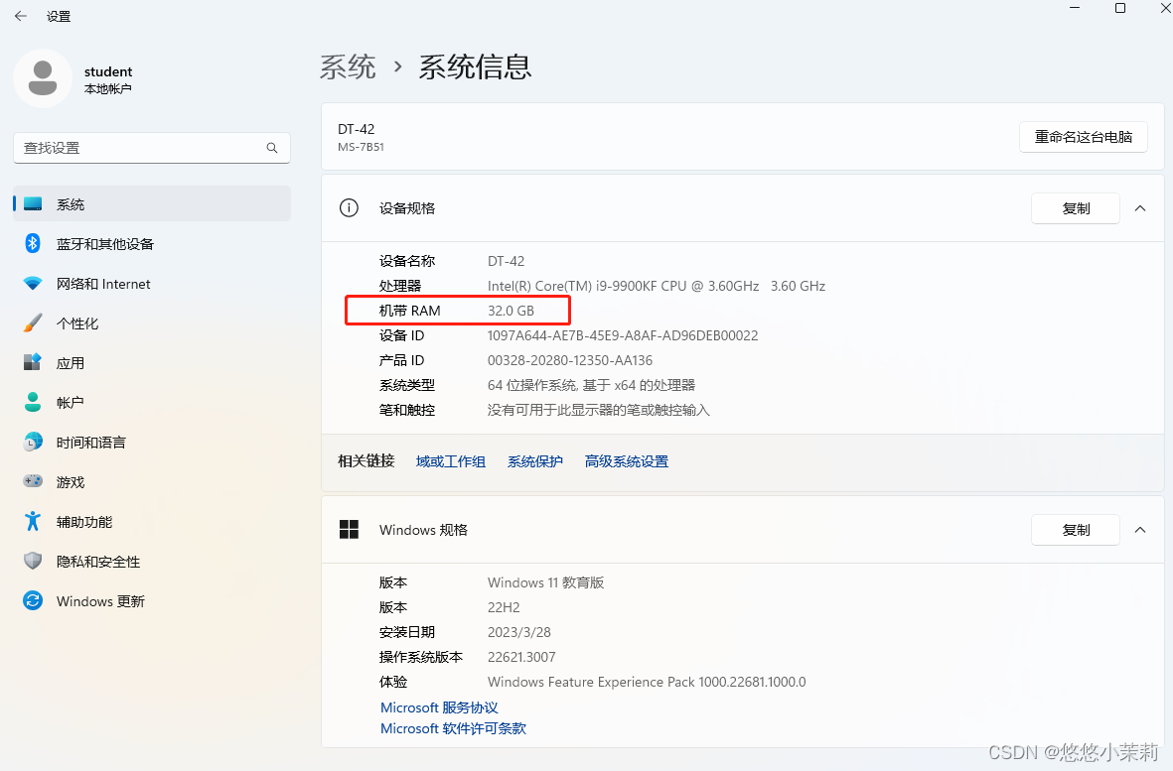
Task: Click the MS-7B51 model text
Action: (x=361, y=147)
